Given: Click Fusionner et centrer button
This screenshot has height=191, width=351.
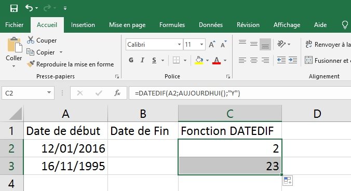Looking at the screenshot, I should [x=328, y=60].
